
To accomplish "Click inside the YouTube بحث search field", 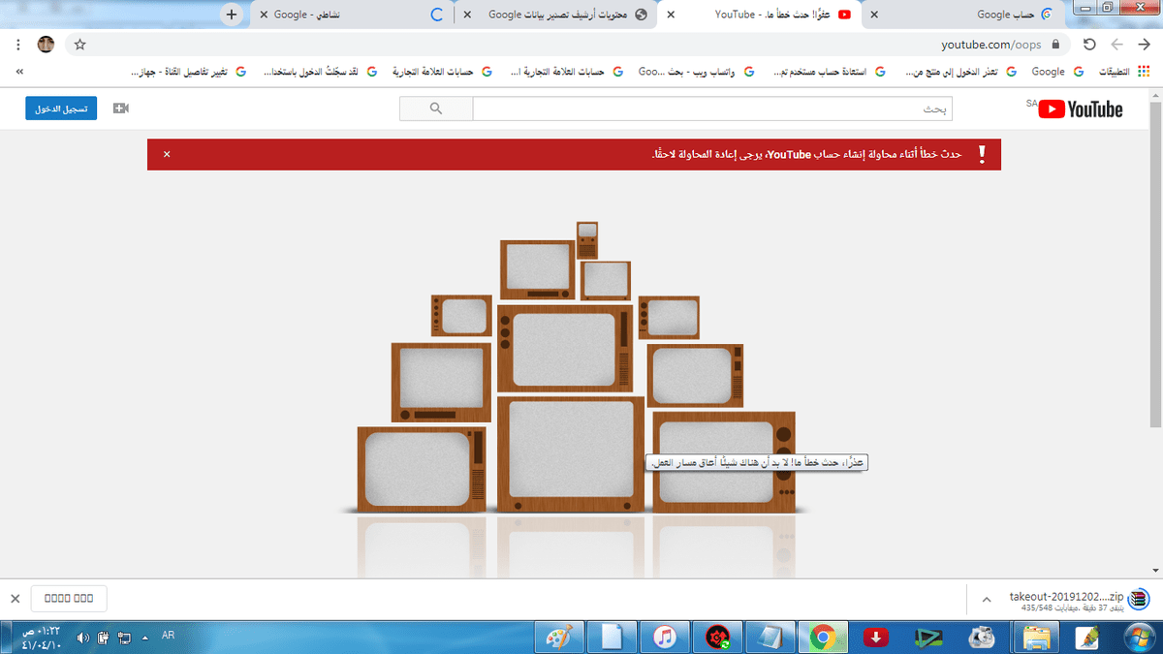I will [x=712, y=109].
